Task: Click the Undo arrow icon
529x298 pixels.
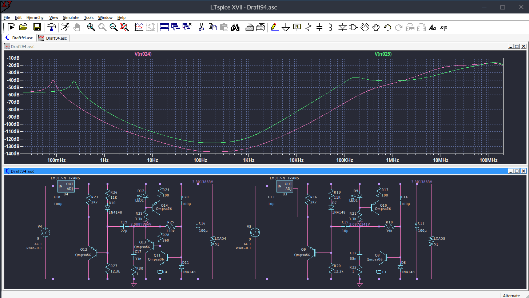Action: tap(387, 27)
